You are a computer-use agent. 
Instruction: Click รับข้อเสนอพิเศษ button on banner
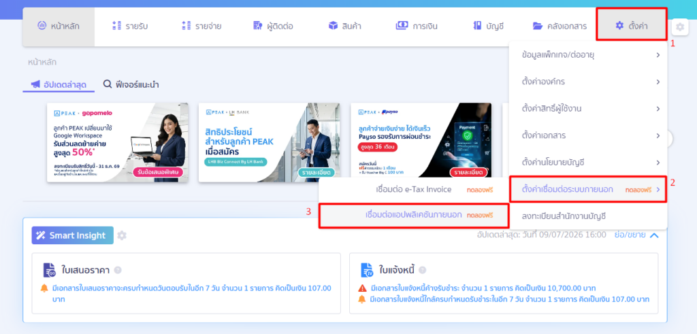(158, 172)
